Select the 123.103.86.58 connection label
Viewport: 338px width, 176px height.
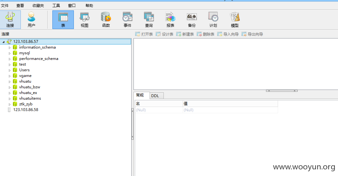(x=26, y=110)
